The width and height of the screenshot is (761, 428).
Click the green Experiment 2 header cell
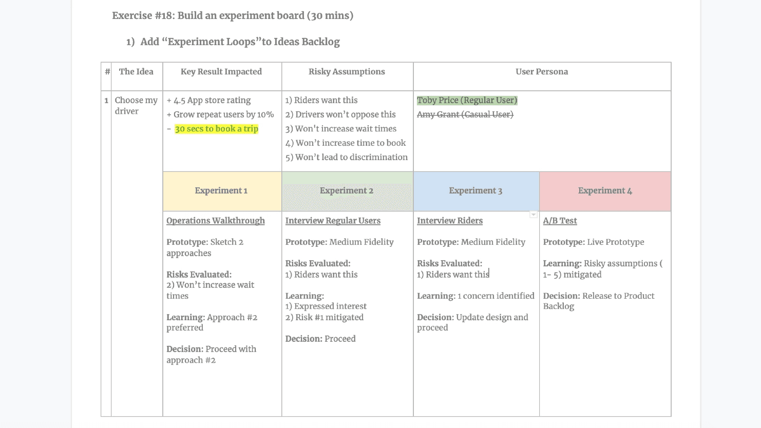click(x=347, y=191)
